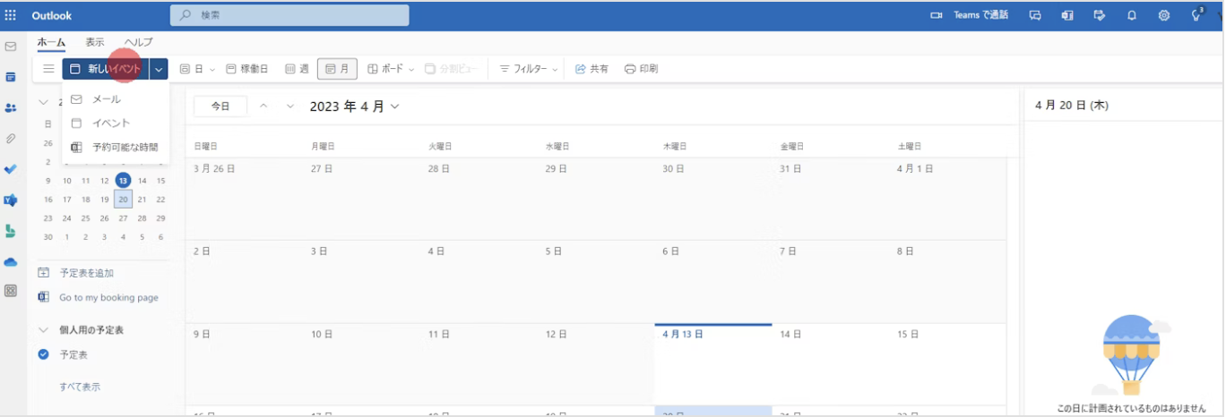Open the すべて表示 link
1226x417 pixels.
click(80, 387)
